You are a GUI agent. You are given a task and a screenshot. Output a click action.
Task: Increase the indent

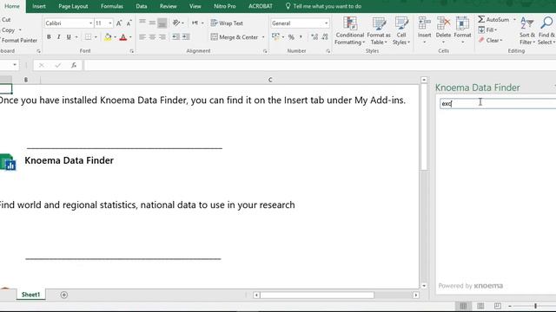click(186, 36)
